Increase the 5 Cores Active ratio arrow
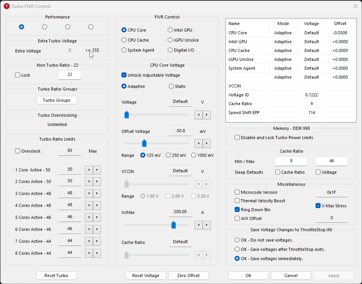This screenshot has width=362, height=284. [x=97, y=217]
